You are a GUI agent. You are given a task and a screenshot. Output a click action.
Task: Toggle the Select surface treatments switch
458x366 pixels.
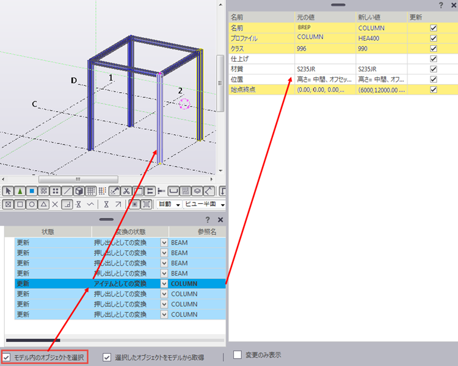pos(43,191)
